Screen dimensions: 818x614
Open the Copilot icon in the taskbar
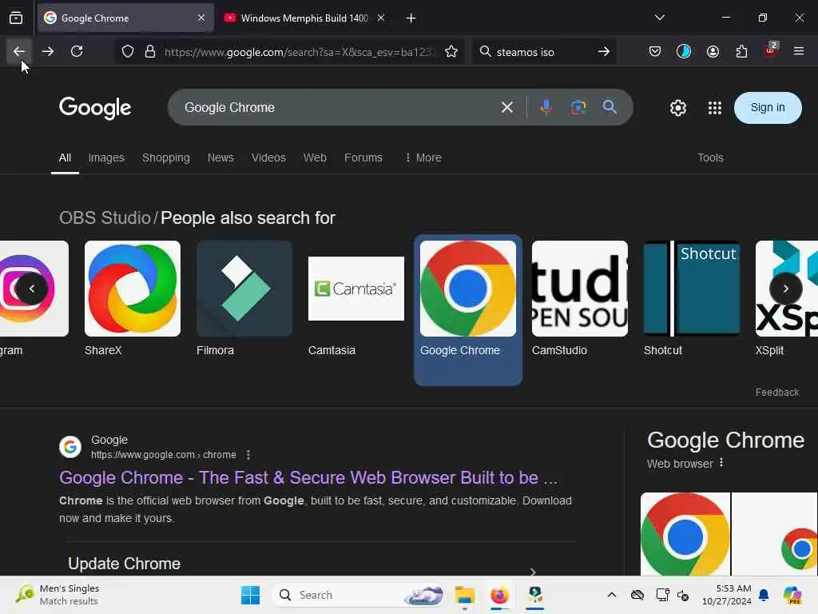[792, 595]
